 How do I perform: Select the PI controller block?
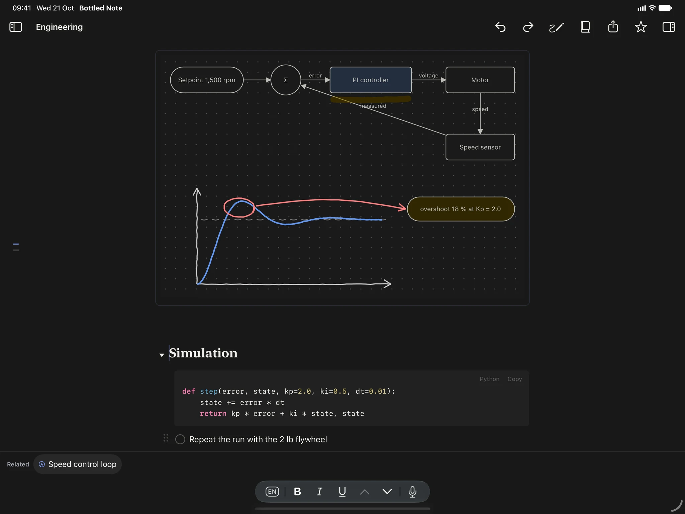tap(371, 80)
